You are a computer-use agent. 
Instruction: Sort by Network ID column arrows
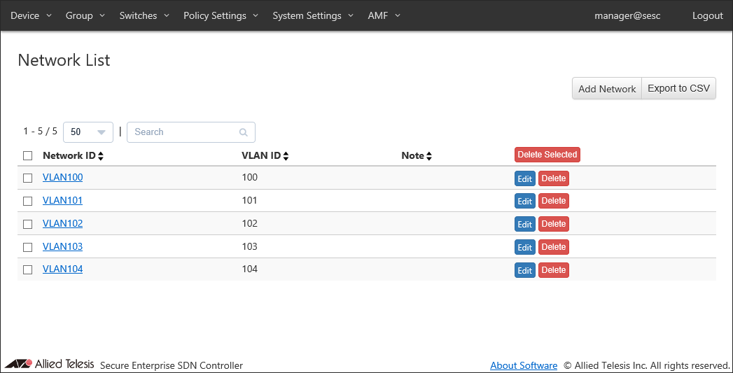pos(101,156)
